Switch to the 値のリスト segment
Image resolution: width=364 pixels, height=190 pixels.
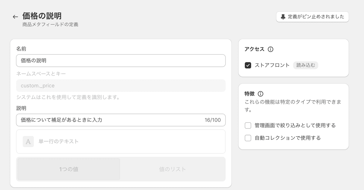pyautogui.click(x=173, y=169)
